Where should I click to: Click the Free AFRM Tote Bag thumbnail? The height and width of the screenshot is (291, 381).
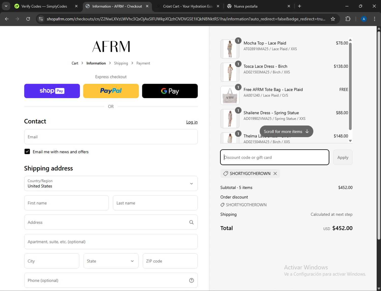pyautogui.click(x=230, y=95)
